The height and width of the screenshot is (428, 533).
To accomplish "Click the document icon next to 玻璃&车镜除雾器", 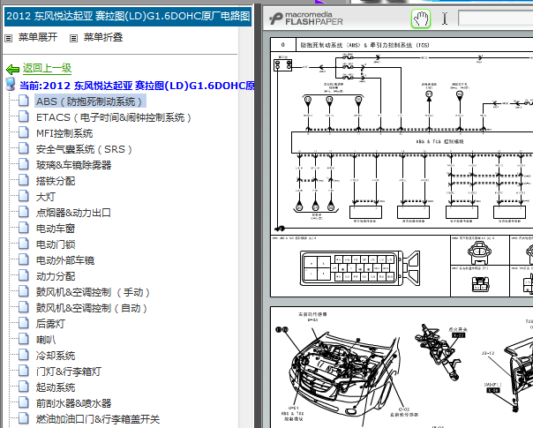I will 24,164.
